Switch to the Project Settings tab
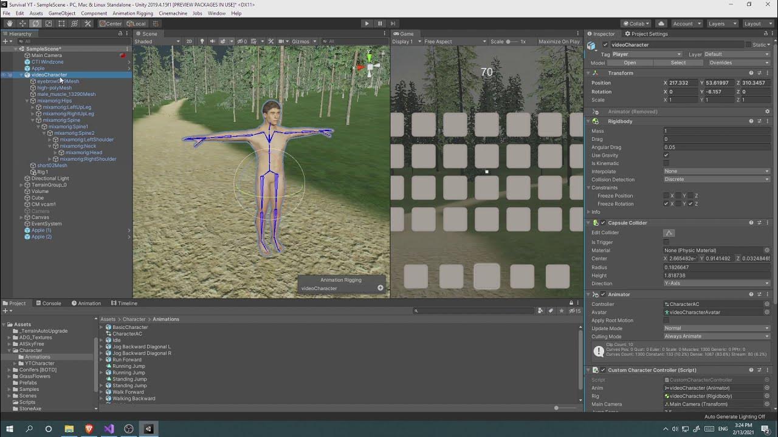The width and height of the screenshot is (778, 437). pos(645,34)
